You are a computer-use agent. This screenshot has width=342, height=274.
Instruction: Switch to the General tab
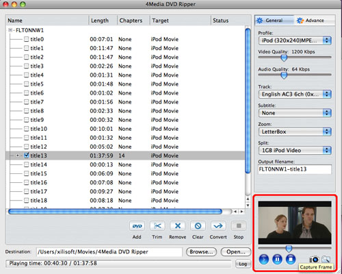[x=274, y=21]
